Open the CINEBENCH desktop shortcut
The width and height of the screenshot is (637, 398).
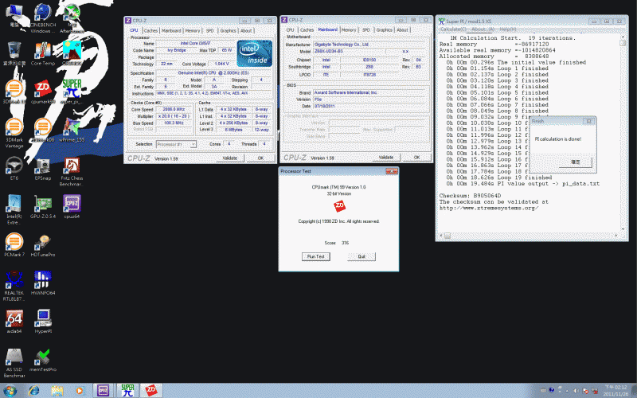tap(43, 18)
